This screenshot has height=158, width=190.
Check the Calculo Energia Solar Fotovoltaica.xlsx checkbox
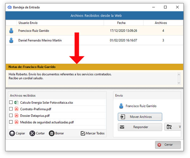click(11, 102)
